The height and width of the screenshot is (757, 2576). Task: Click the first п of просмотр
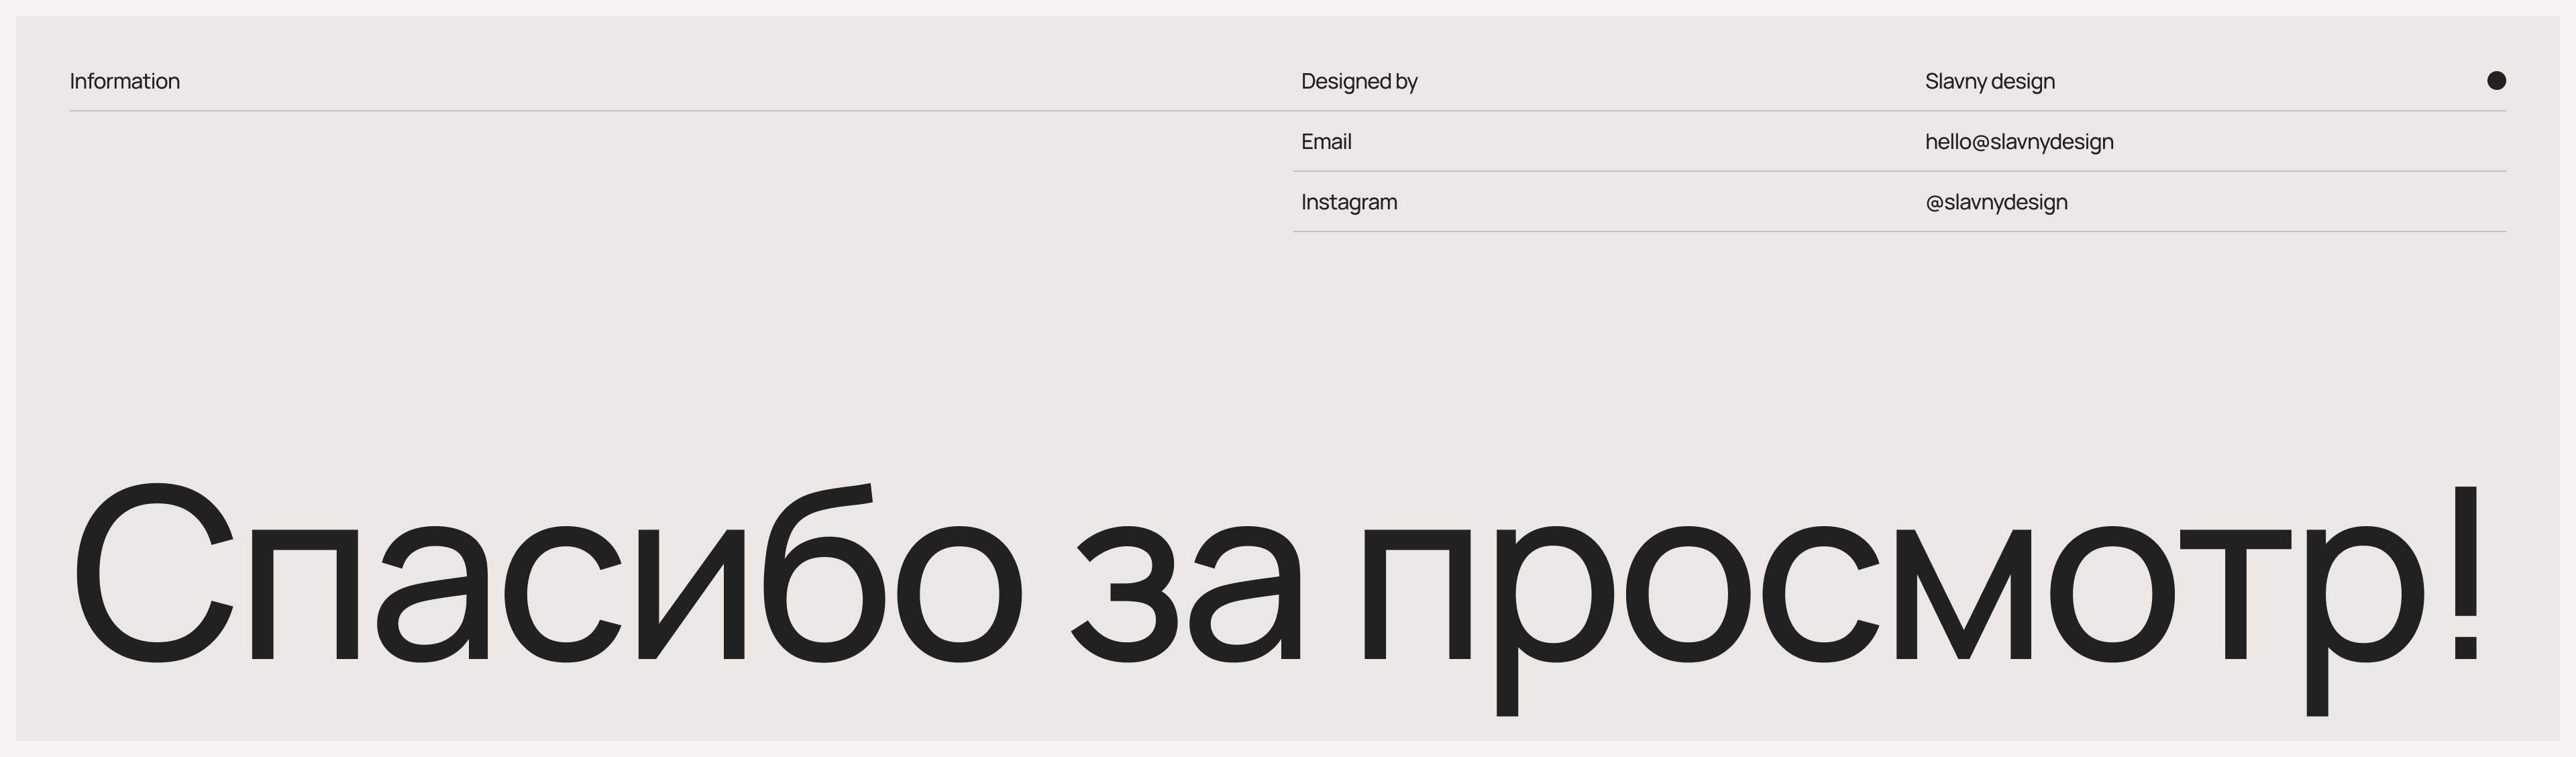point(1417,595)
